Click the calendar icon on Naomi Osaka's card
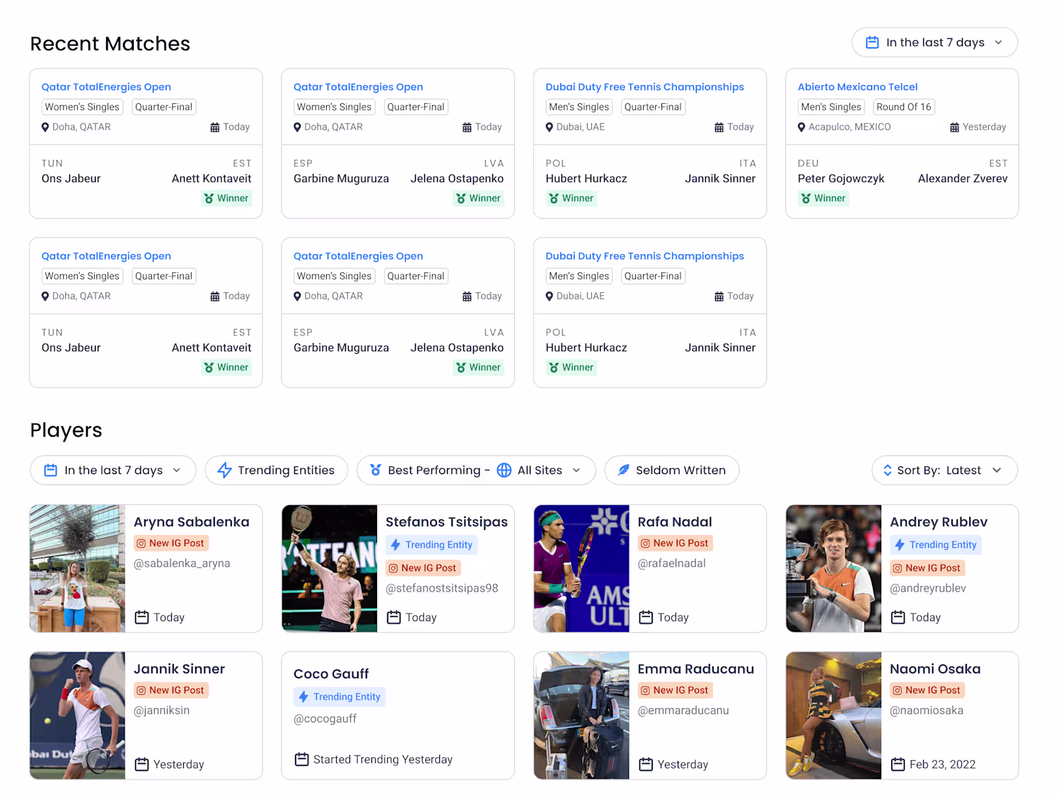The height and width of the screenshot is (796, 1061). tap(898, 764)
